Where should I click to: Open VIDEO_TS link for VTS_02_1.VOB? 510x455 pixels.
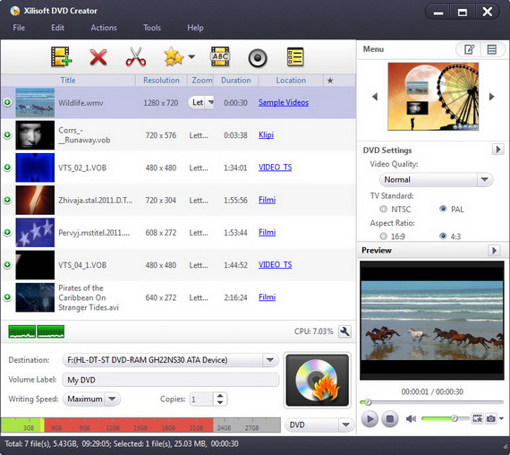275,167
